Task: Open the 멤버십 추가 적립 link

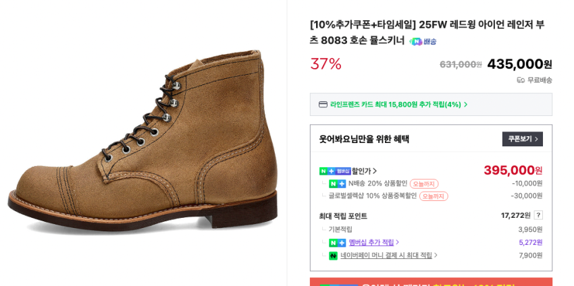Action: pos(371,243)
